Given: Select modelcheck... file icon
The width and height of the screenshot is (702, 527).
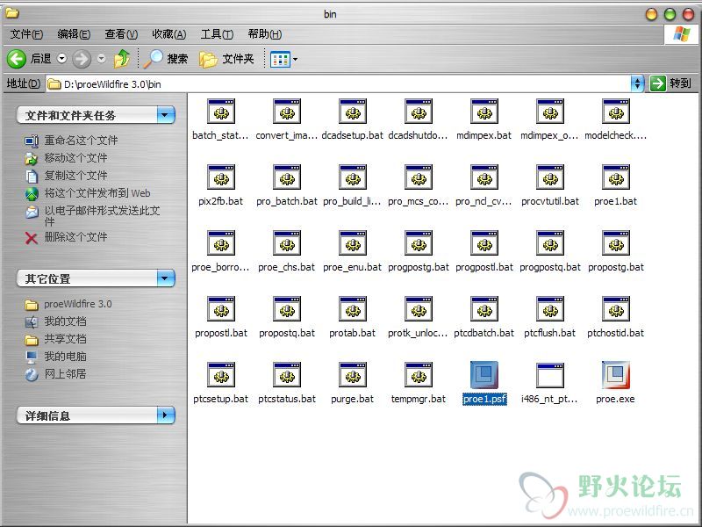Looking at the screenshot, I should coord(616,112).
